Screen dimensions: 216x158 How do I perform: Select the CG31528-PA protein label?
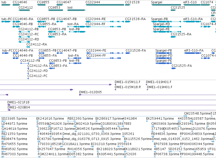(136, 51)
